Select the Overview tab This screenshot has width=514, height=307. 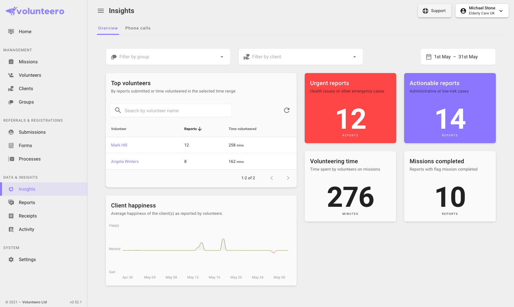[x=108, y=28]
